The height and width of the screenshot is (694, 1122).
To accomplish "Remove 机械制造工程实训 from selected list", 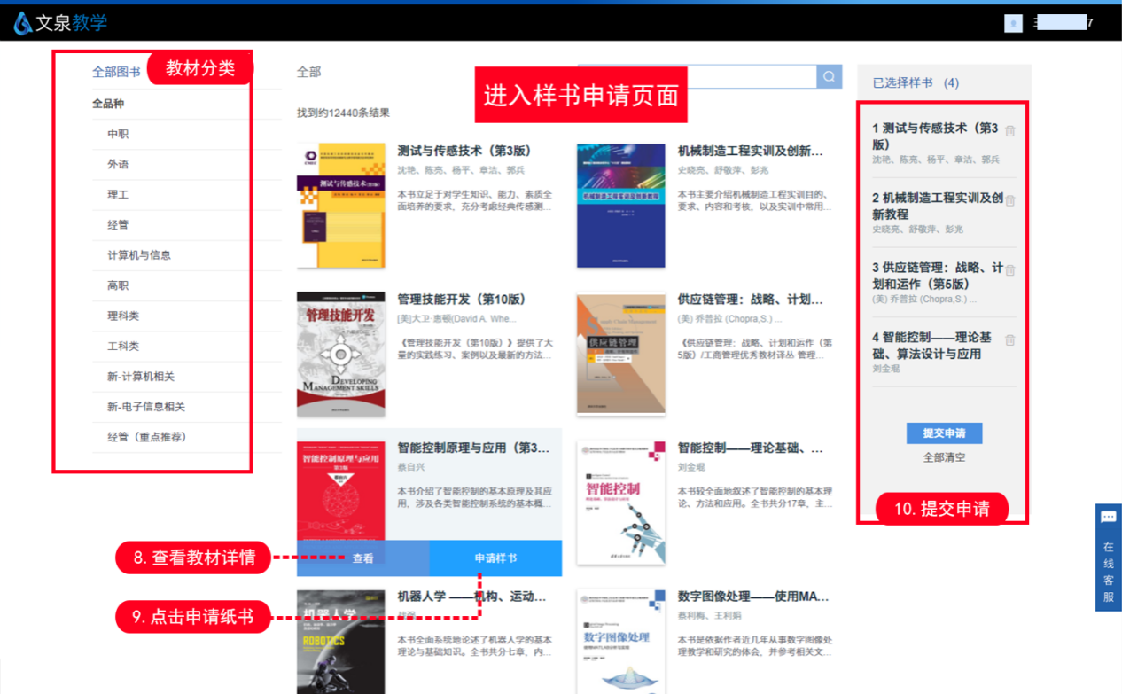I will pyautogui.click(x=1009, y=201).
